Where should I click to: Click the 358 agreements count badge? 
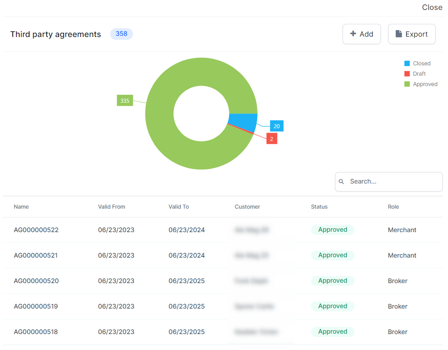point(121,34)
